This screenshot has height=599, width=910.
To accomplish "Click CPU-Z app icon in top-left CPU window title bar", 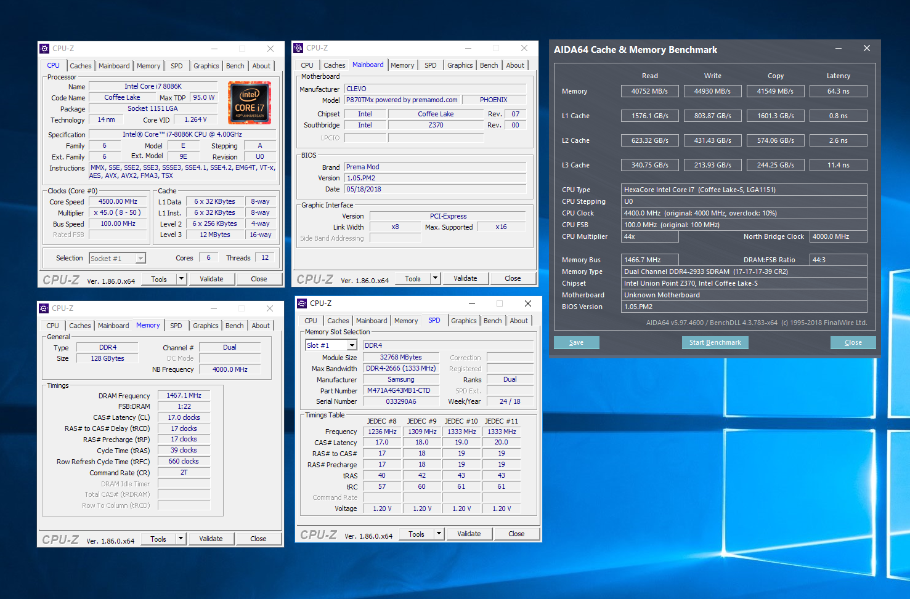I will pos(44,49).
